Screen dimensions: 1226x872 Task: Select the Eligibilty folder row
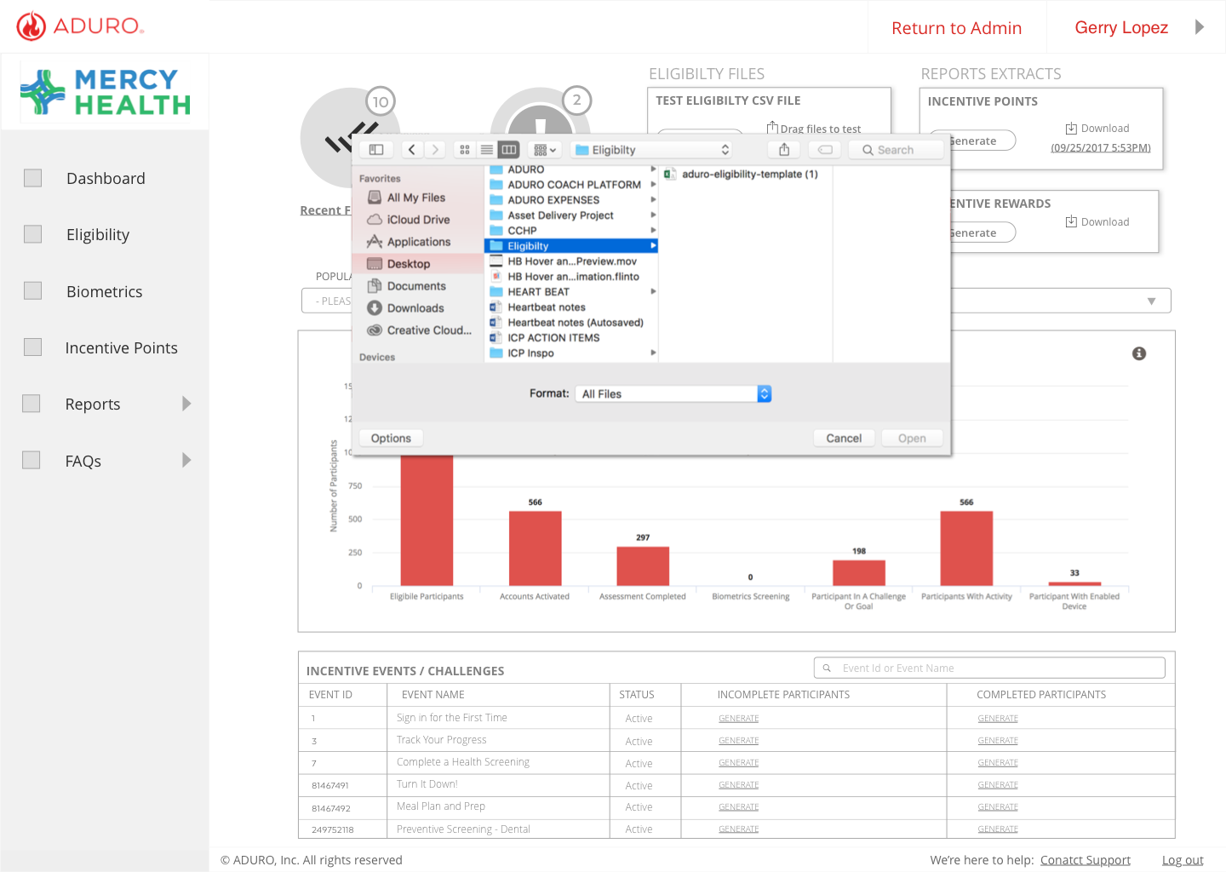(571, 246)
